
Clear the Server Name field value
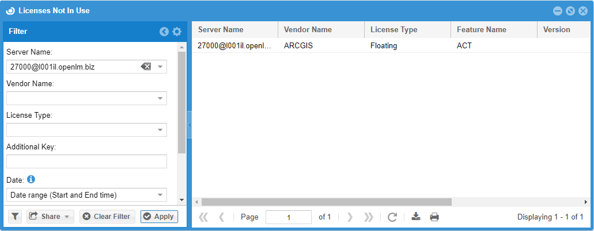tap(146, 67)
